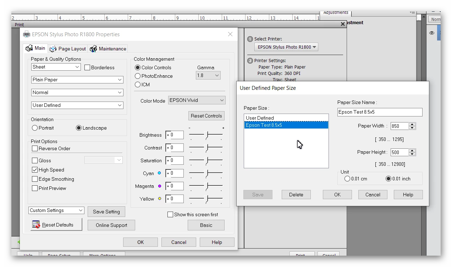Increase Paper Width with the up arrow
This screenshot has width=452, height=267.
click(412, 124)
